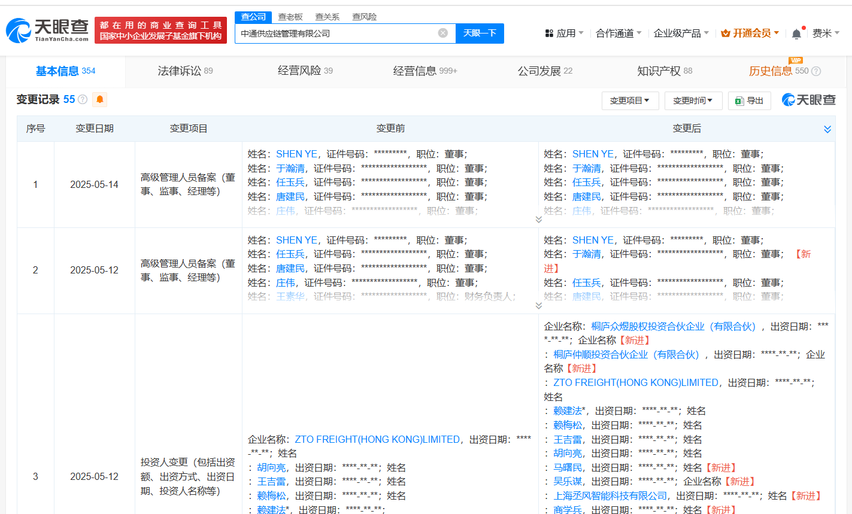Image resolution: width=852 pixels, height=514 pixels.
Task: Expand row 1's truncated change details
Action: [538, 220]
